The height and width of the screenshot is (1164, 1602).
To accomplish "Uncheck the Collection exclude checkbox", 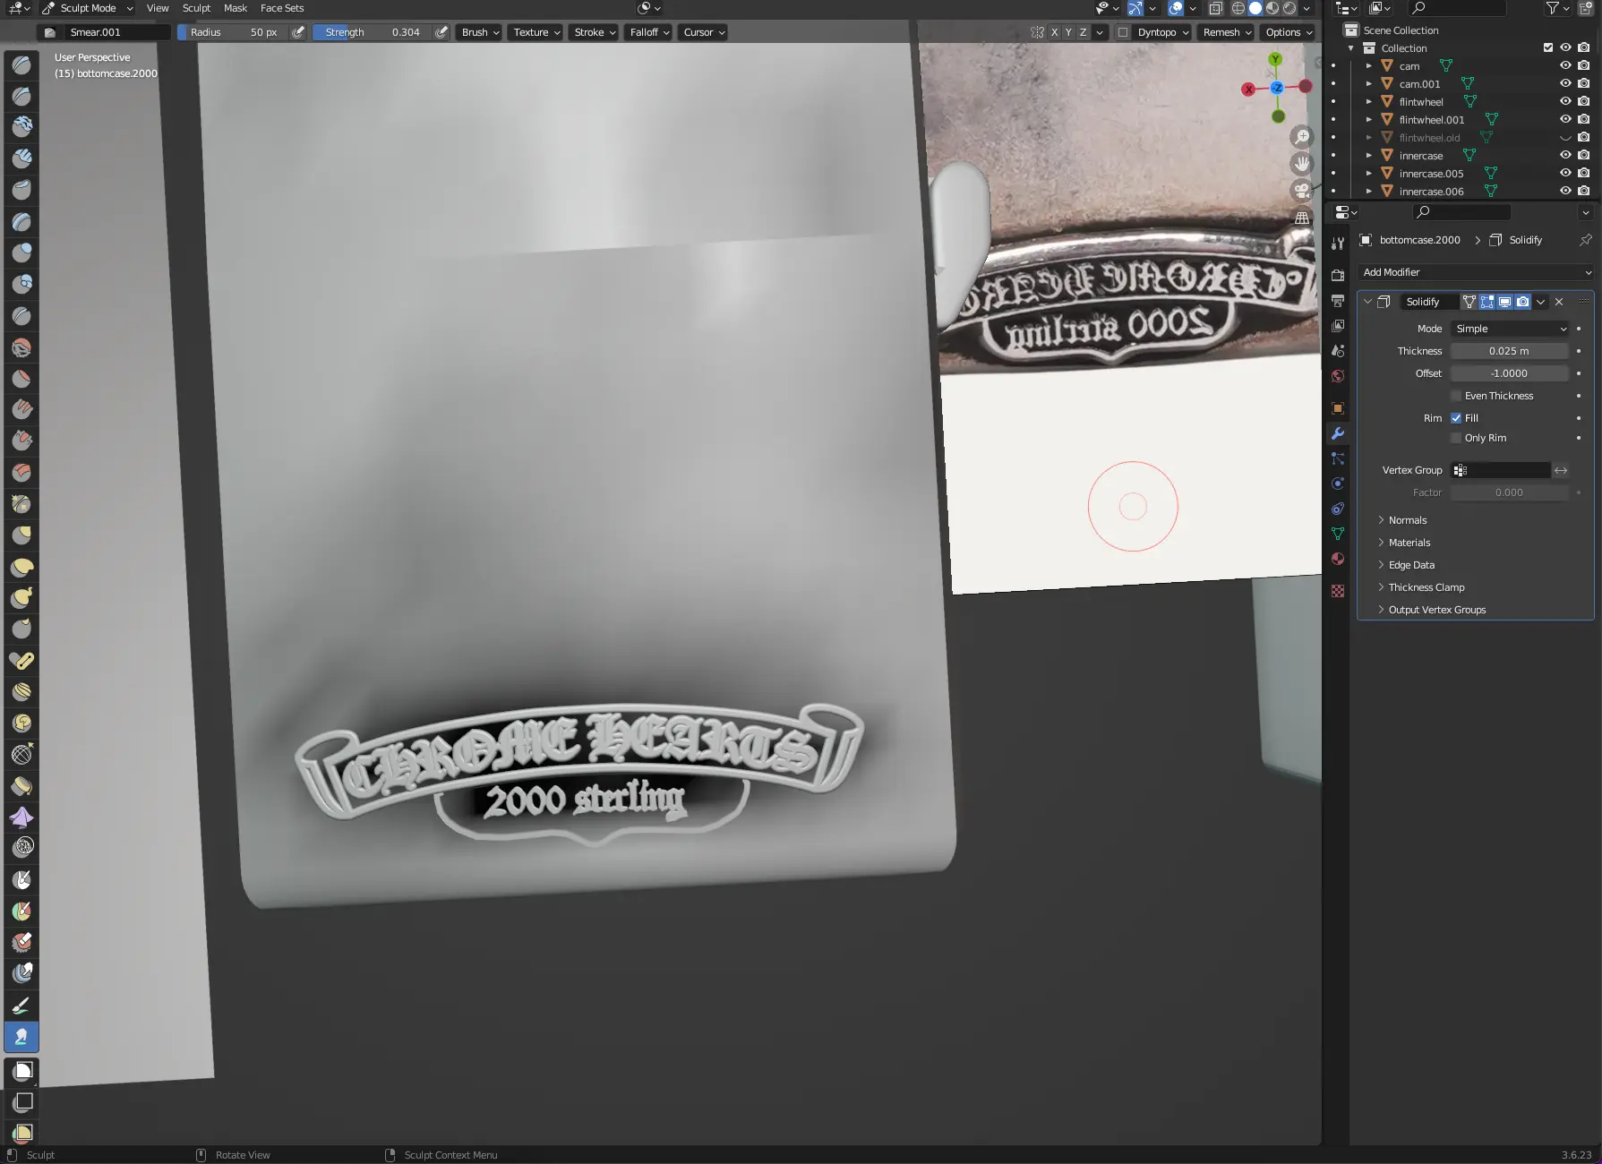I will point(1548,47).
